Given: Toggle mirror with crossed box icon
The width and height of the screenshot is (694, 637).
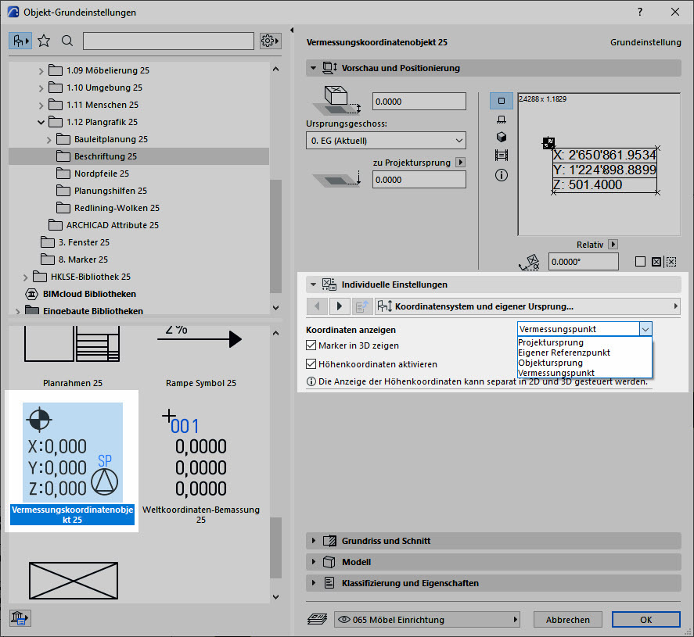Looking at the screenshot, I should (x=656, y=262).
